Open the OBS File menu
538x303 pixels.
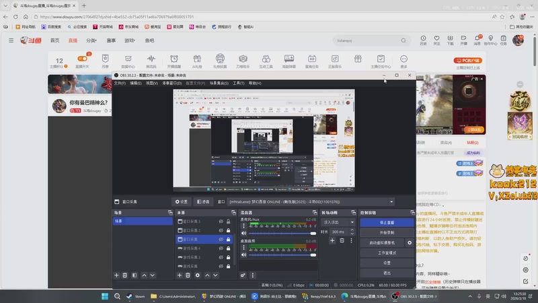coord(120,83)
